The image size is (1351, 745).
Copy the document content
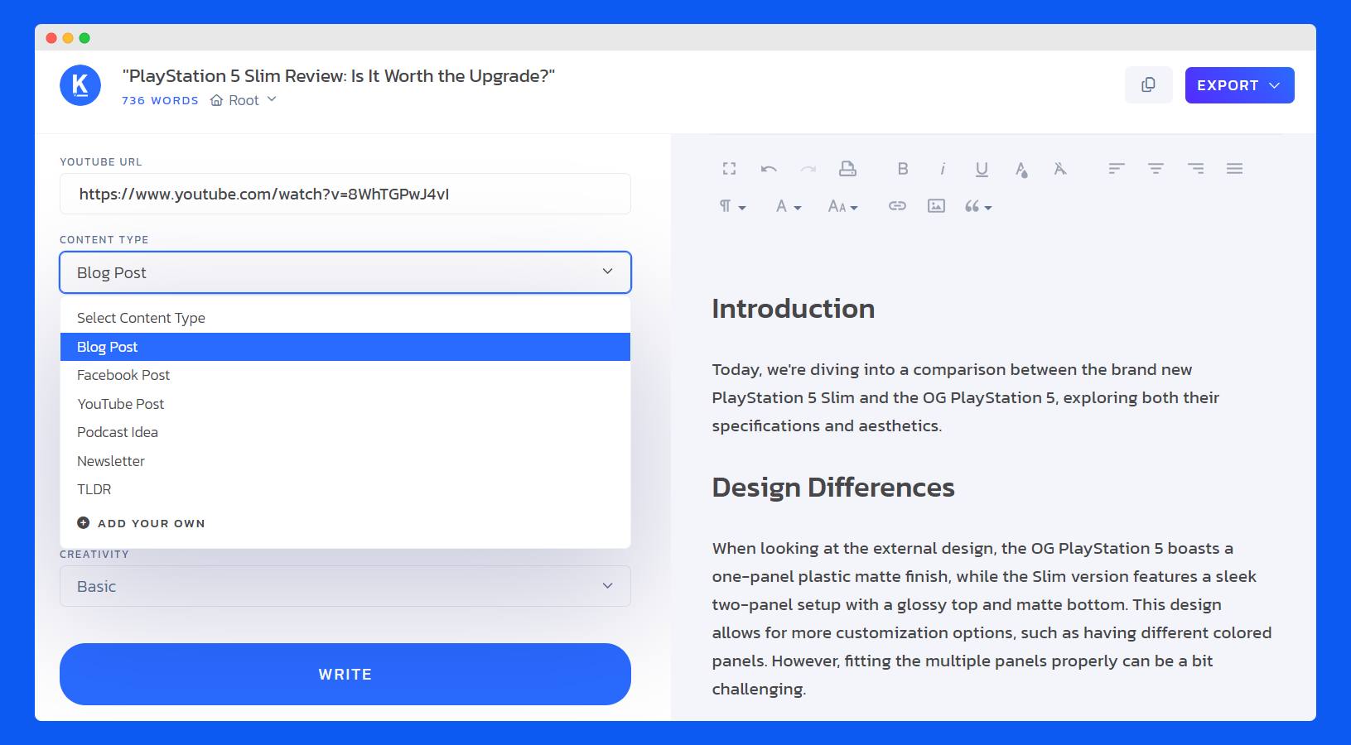coord(1148,84)
